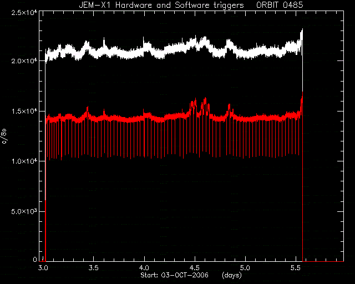Viewport: 355px width, 284px height.
Task: Click the 1.0×10⁴ y-axis tick label
Action: 24,161
